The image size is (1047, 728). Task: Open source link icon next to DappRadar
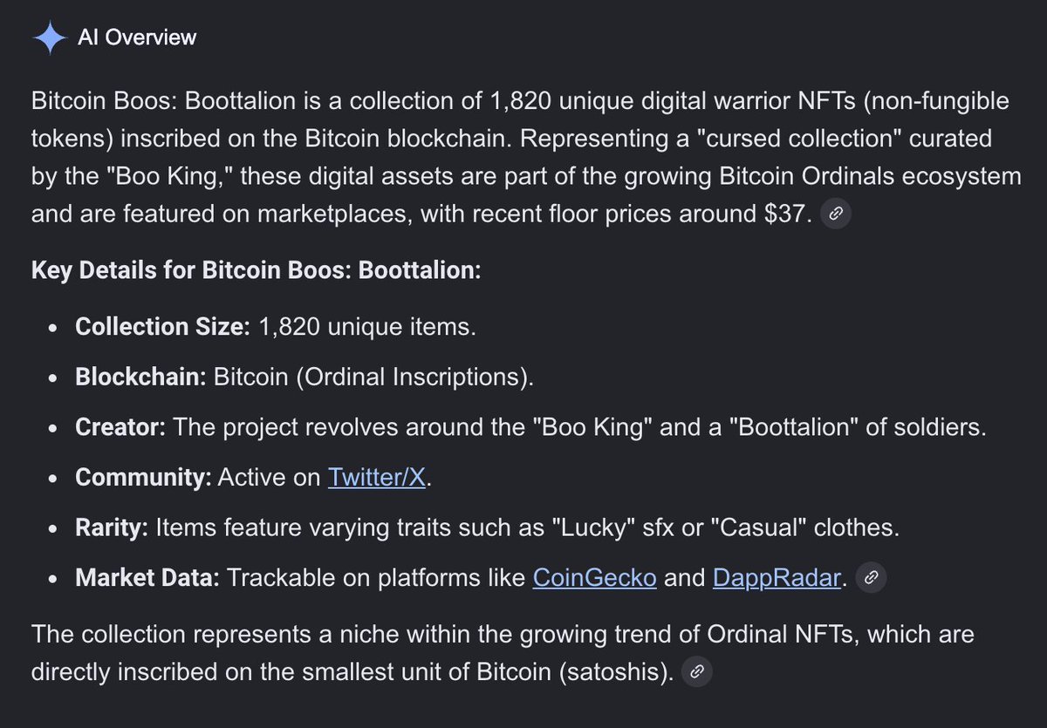pyautogui.click(x=872, y=577)
